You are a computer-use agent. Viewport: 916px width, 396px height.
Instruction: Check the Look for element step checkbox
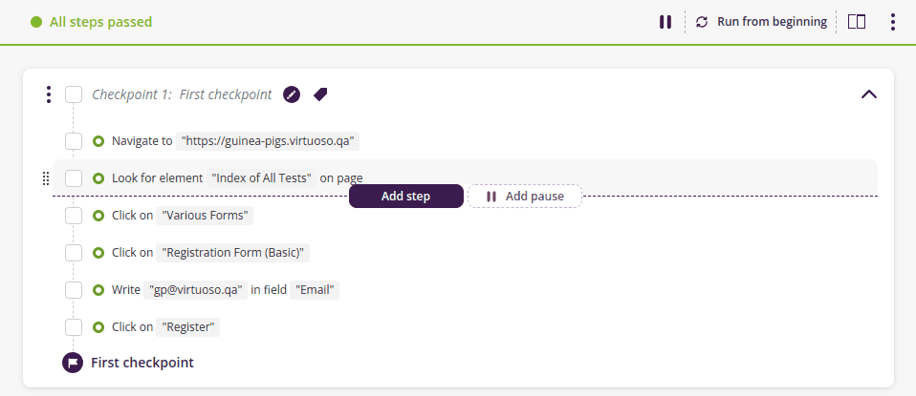tap(74, 178)
